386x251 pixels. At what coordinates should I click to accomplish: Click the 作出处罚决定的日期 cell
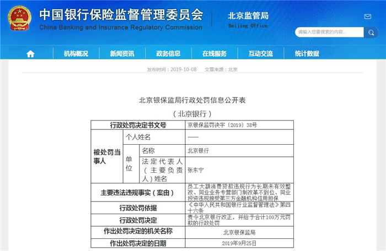tap(138, 243)
